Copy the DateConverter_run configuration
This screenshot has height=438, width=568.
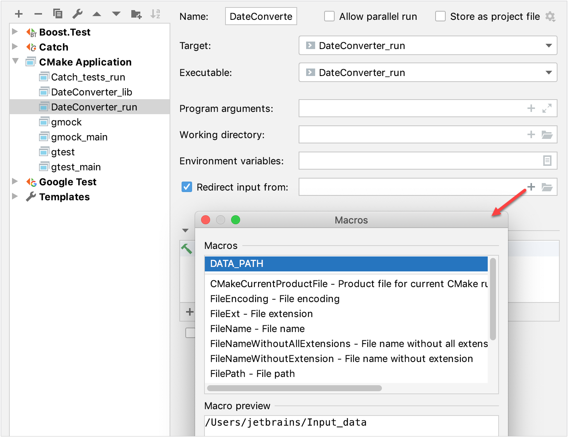(57, 14)
